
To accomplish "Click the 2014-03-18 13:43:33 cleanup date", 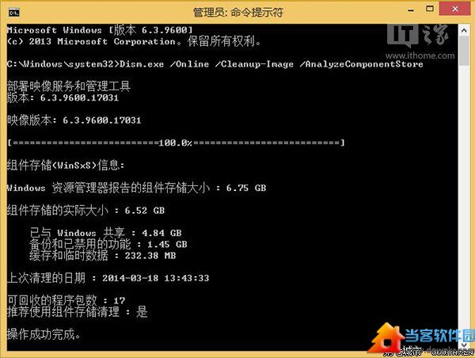I will tap(156, 278).
